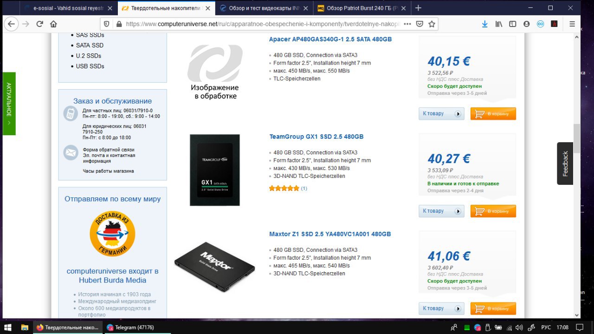Open Часы работы магазина link

(109, 171)
